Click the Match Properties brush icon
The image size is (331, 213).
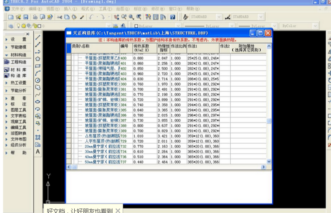click(x=82, y=17)
